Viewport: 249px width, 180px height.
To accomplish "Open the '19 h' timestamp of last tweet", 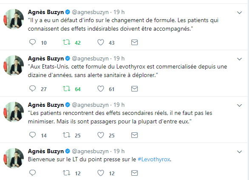I will [x=119, y=151].
